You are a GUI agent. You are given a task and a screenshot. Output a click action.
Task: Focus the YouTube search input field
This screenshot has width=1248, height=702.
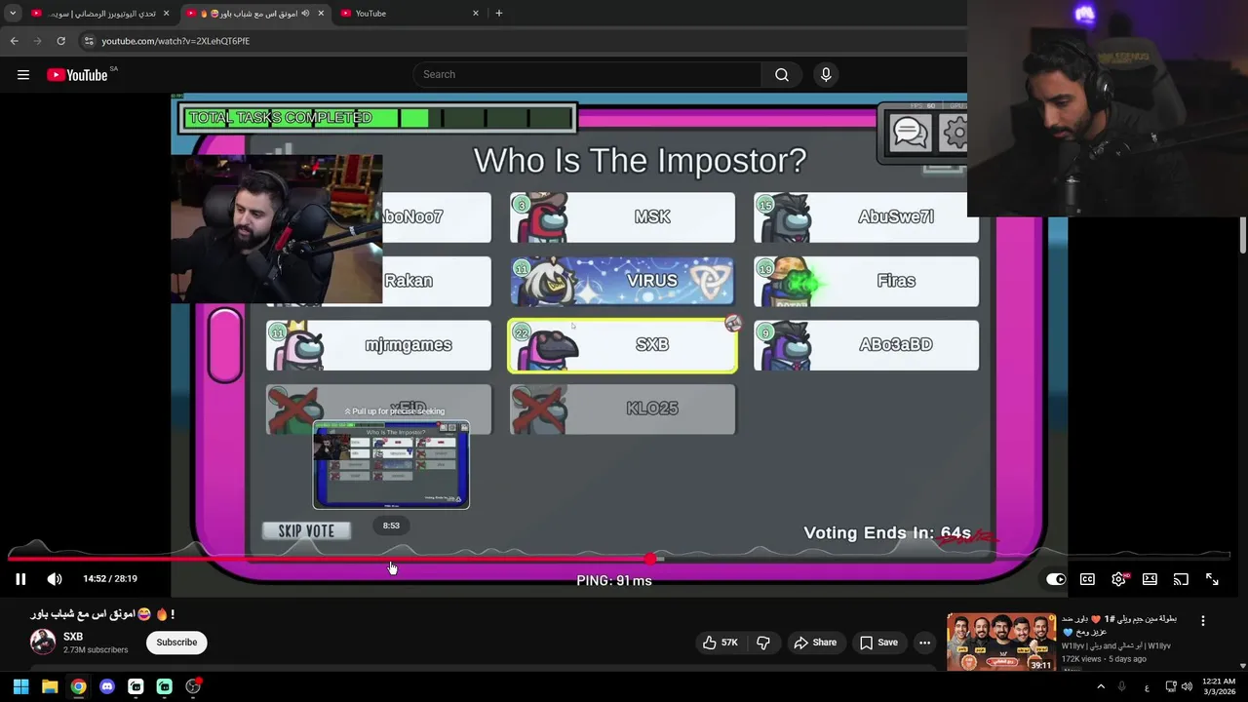tap(587, 75)
